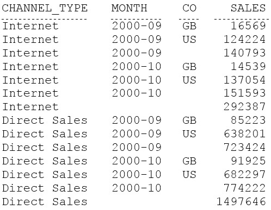Image resolution: width=271 pixels, height=210 pixels.
Task: Click sales value 638201
Action: pos(244,134)
